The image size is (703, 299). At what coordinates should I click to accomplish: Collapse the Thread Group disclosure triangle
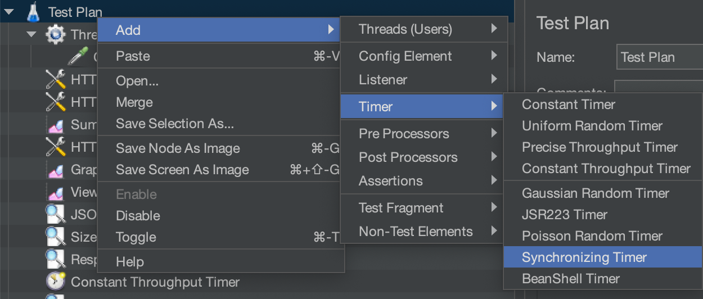pos(31,35)
